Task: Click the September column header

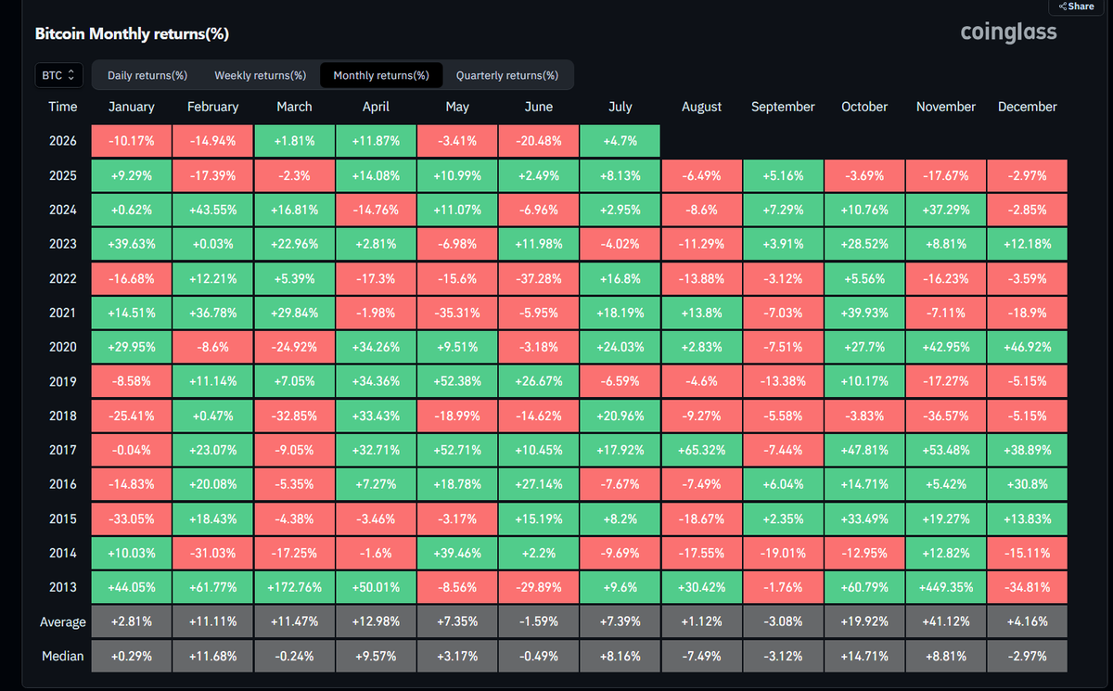Action: click(783, 107)
